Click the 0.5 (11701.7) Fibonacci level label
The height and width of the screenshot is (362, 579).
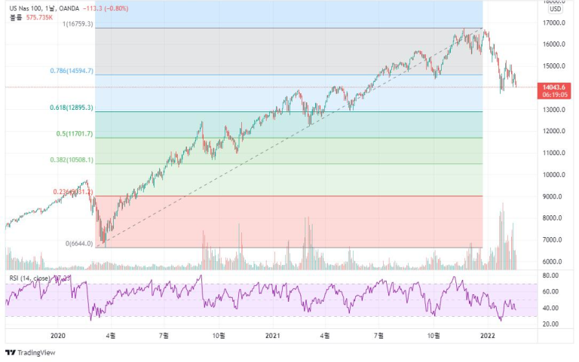(x=74, y=134)
